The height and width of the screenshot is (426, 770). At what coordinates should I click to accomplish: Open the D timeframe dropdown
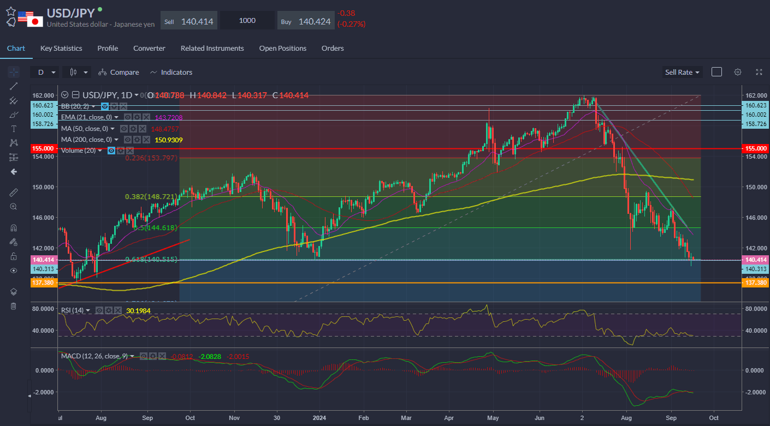point(45,72)
